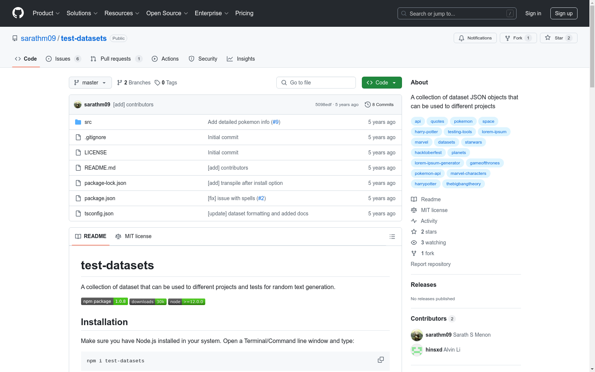Open the green Code dropdown button

click(x=382, y=83)
